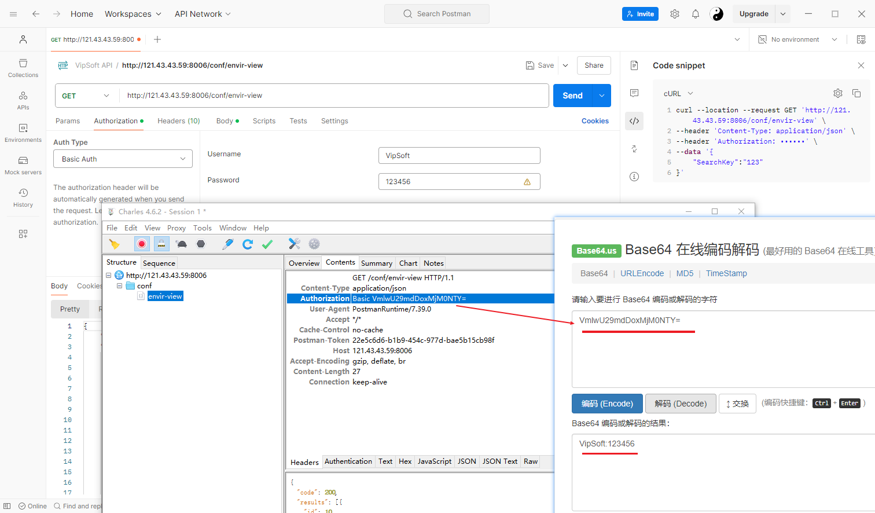Open the Auth Type Basic Auth dropdown

pos(123,159)
